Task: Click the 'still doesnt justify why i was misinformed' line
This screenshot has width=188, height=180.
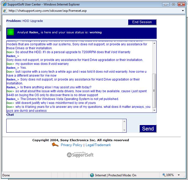Action: coord(51,103)
